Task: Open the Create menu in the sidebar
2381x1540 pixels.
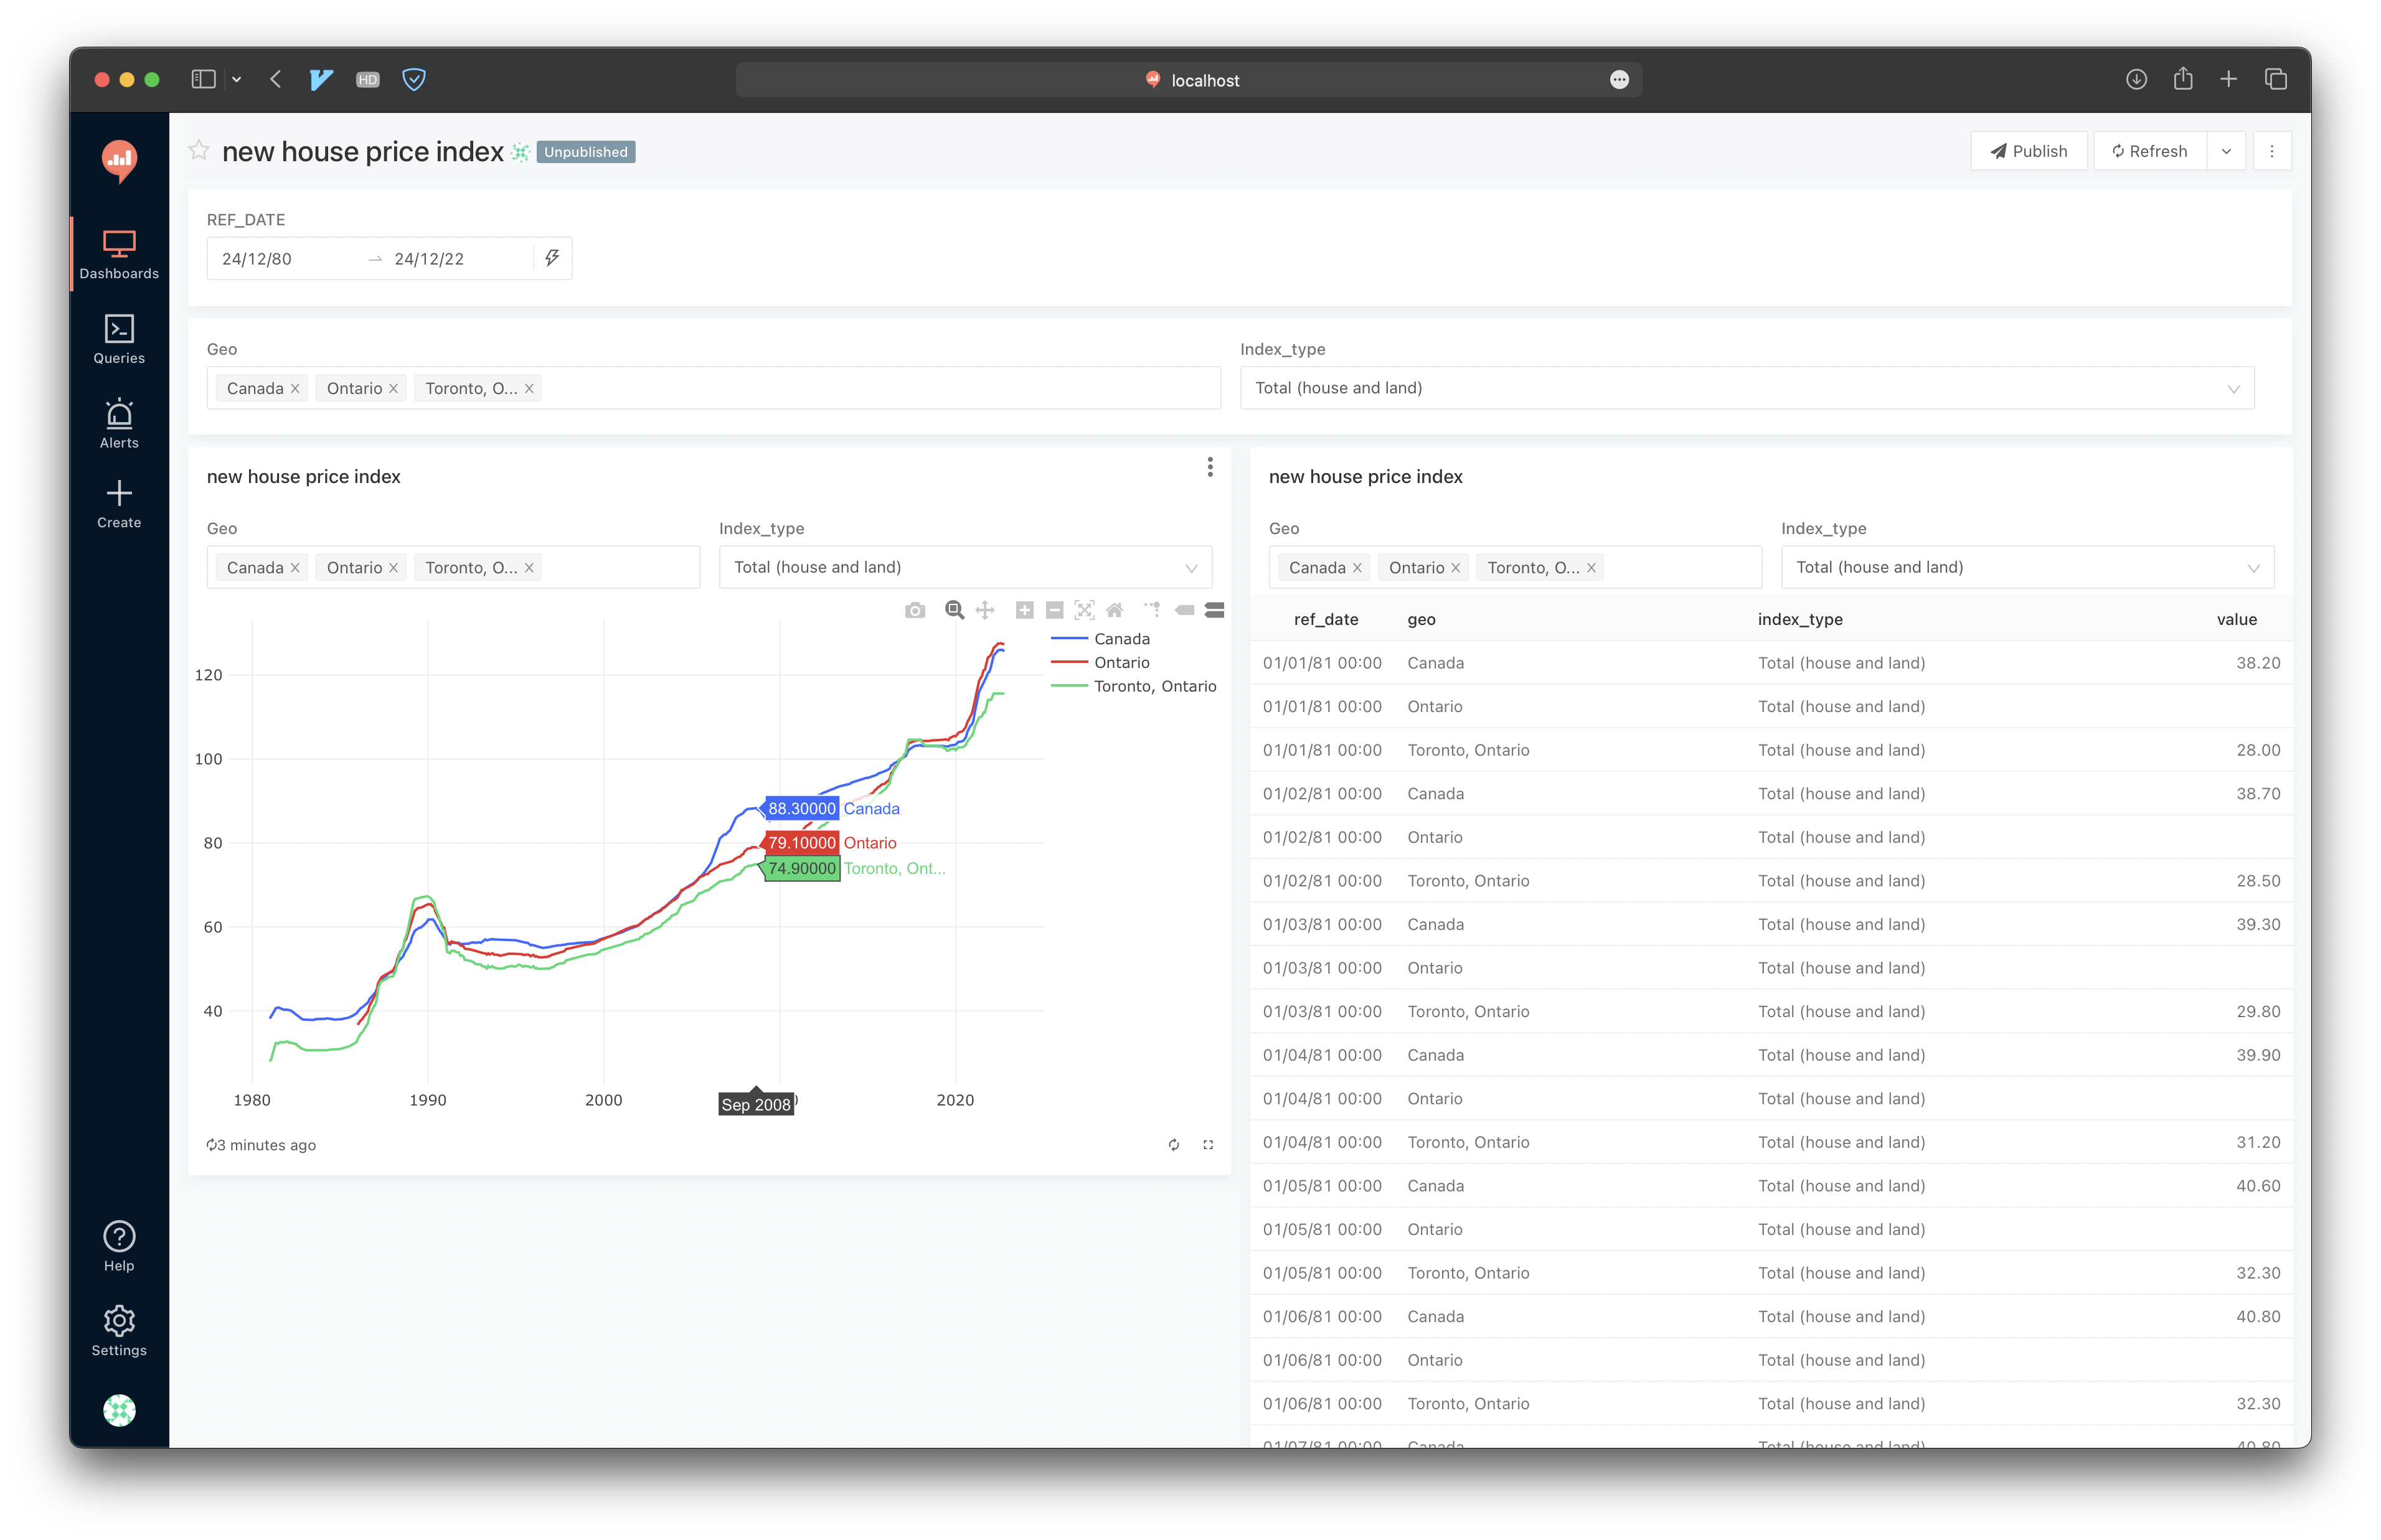Action: click(119, 504)
